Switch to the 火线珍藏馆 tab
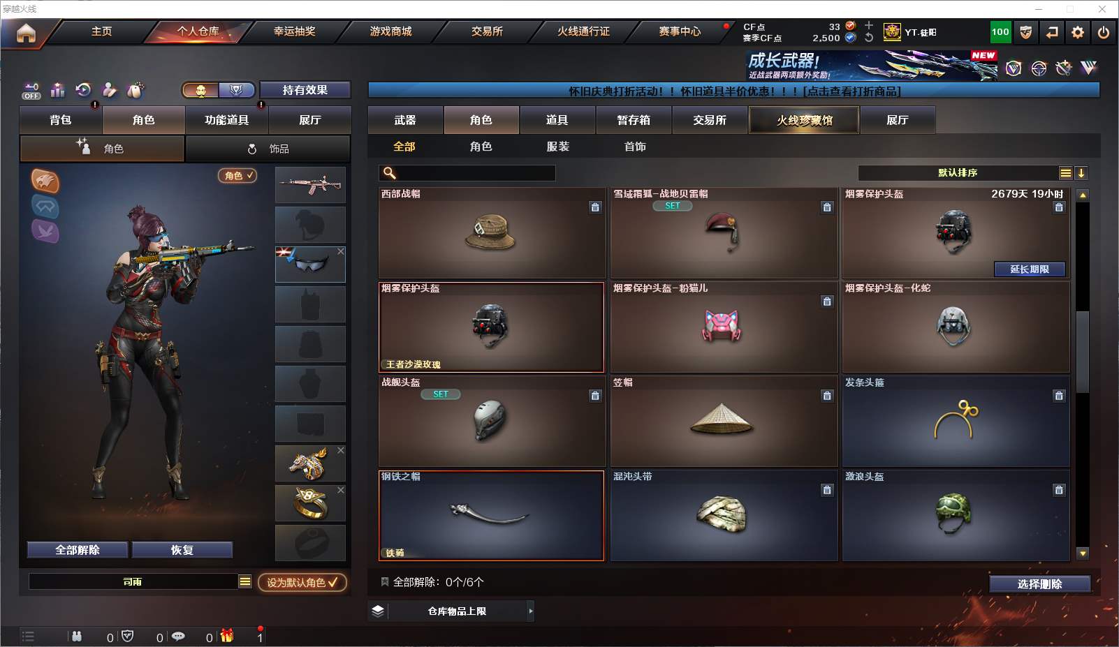 804,120
